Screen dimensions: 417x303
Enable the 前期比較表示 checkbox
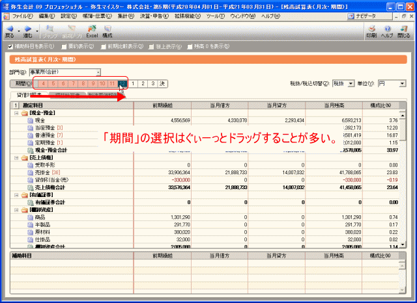point(102,46)
